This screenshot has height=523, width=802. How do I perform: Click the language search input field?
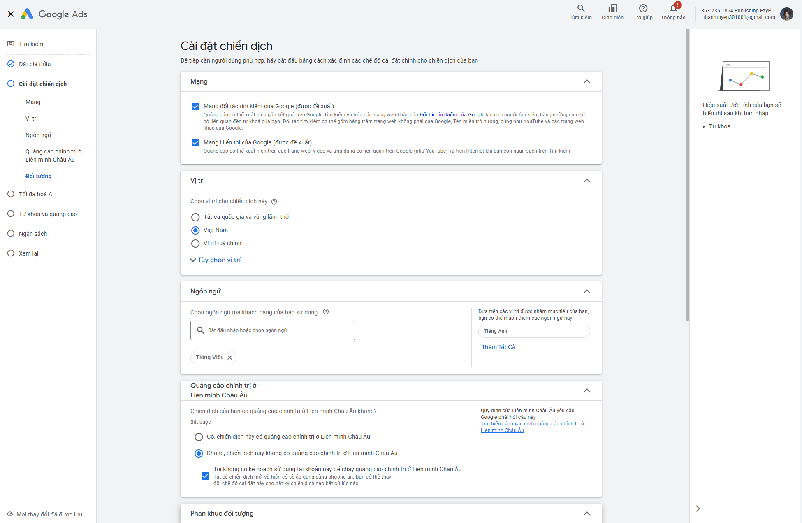click(272, 330)
